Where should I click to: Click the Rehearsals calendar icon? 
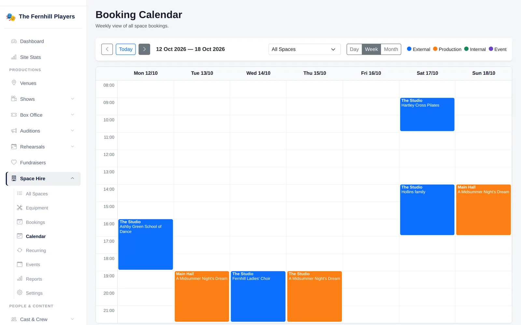click(14, 147)
